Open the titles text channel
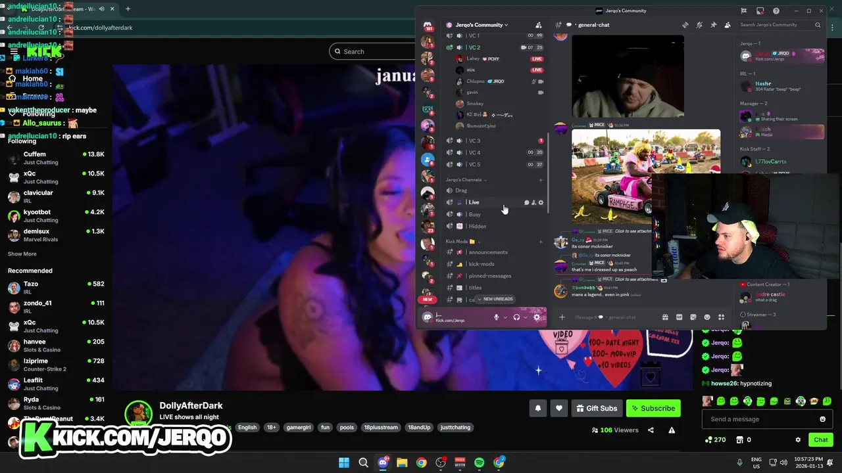The height and width of the screenshot is (473, 842). click(495, 288)
